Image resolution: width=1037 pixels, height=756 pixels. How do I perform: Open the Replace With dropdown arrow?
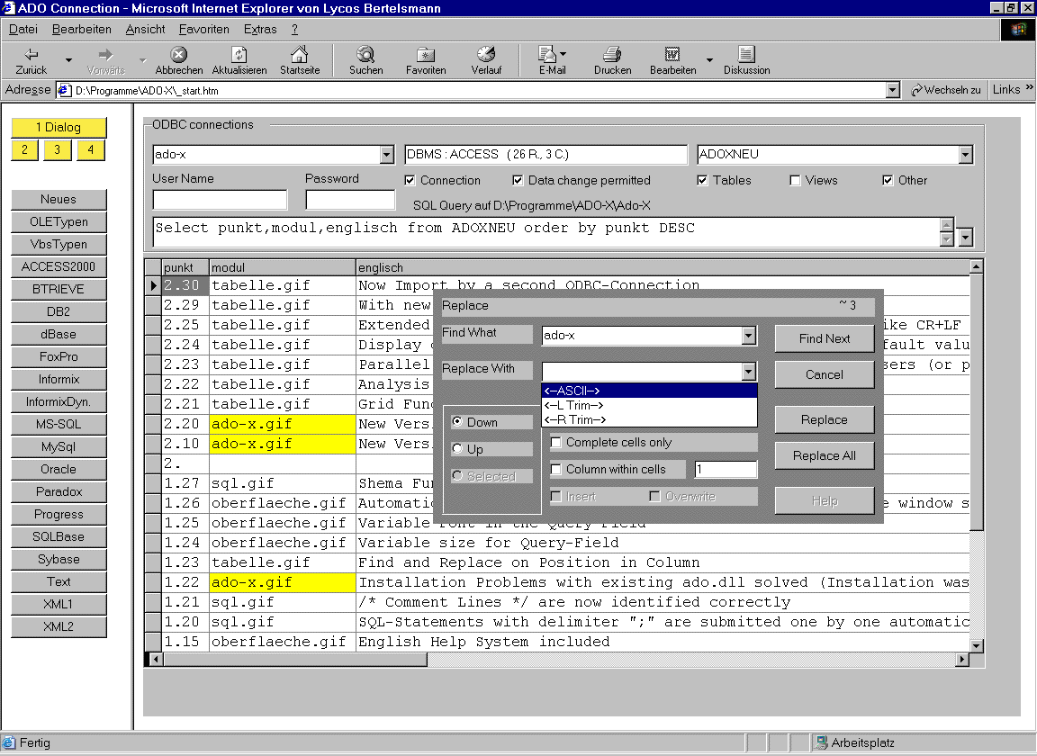[749, 372]
